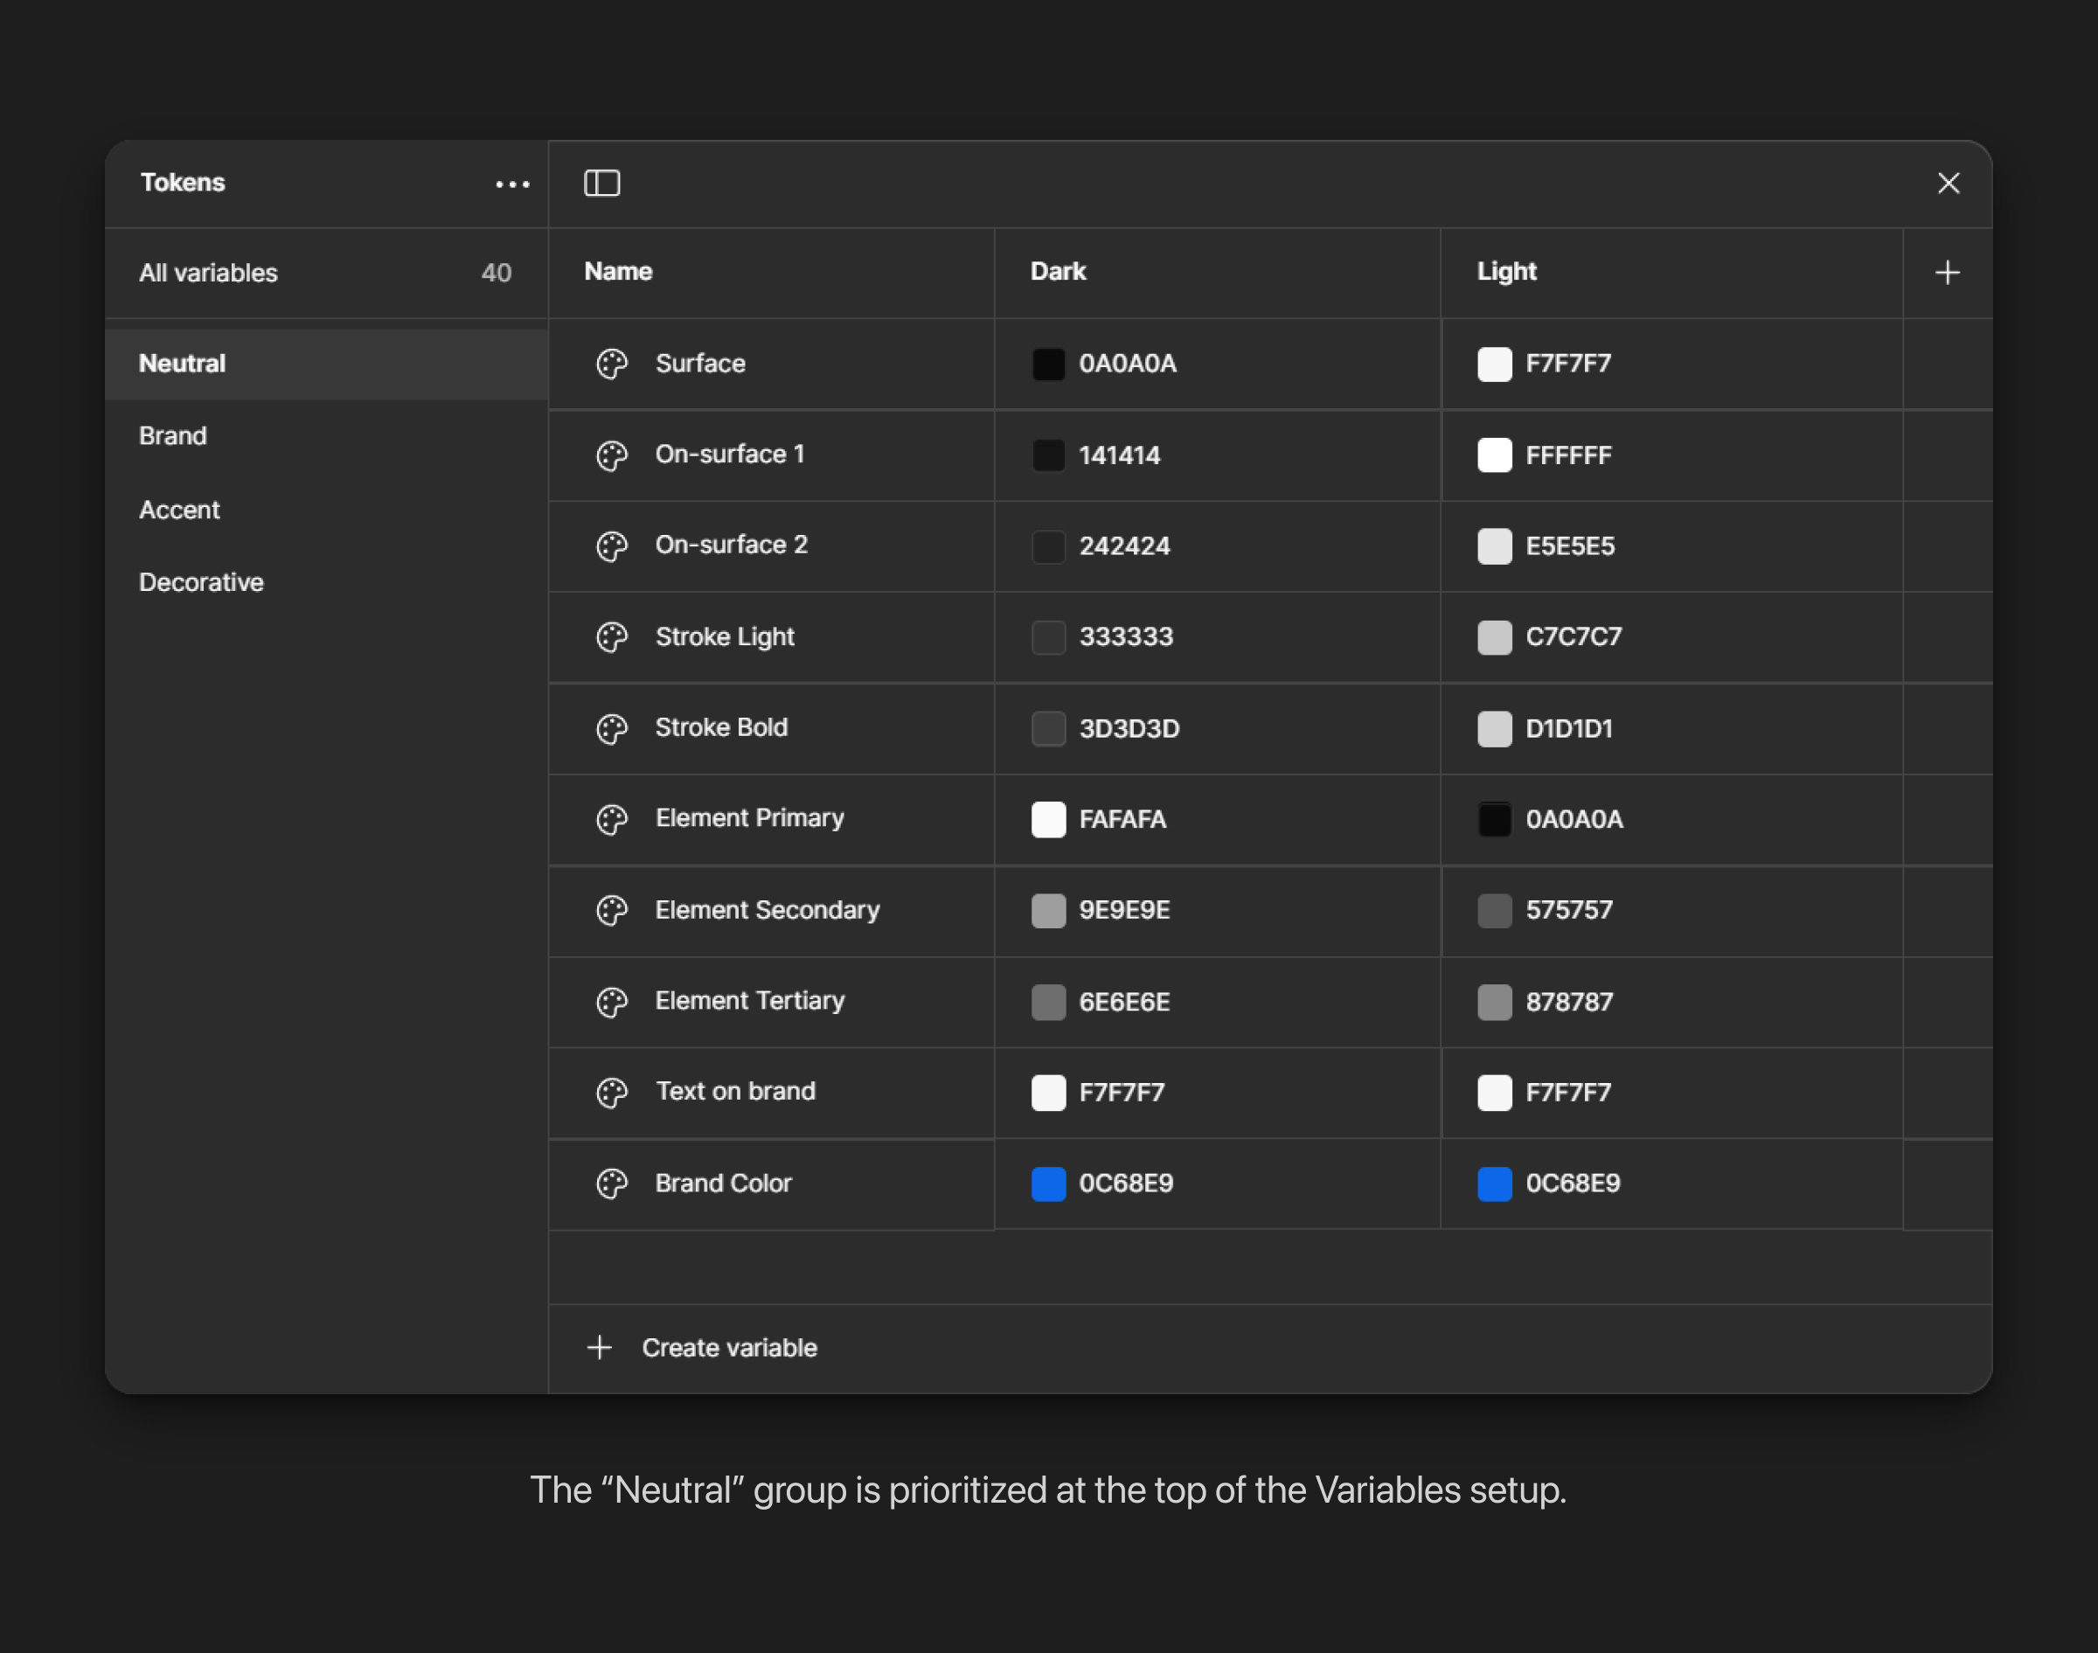
Task: Select the Text on brand variable name
Action: coord(735,1091)
